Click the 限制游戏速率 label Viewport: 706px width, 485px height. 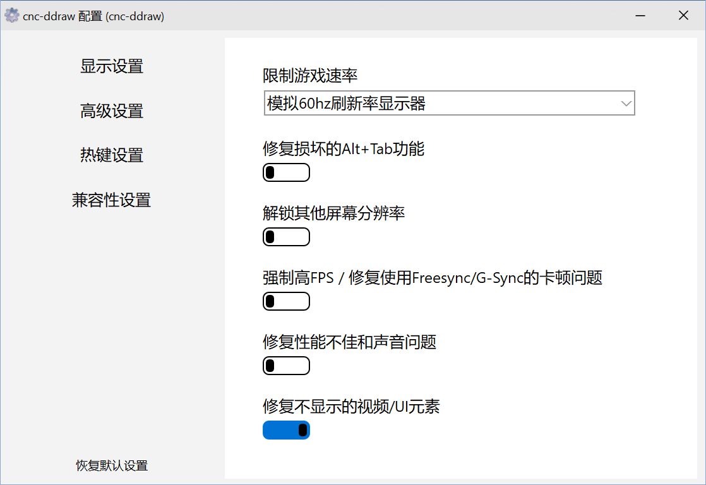310,76
